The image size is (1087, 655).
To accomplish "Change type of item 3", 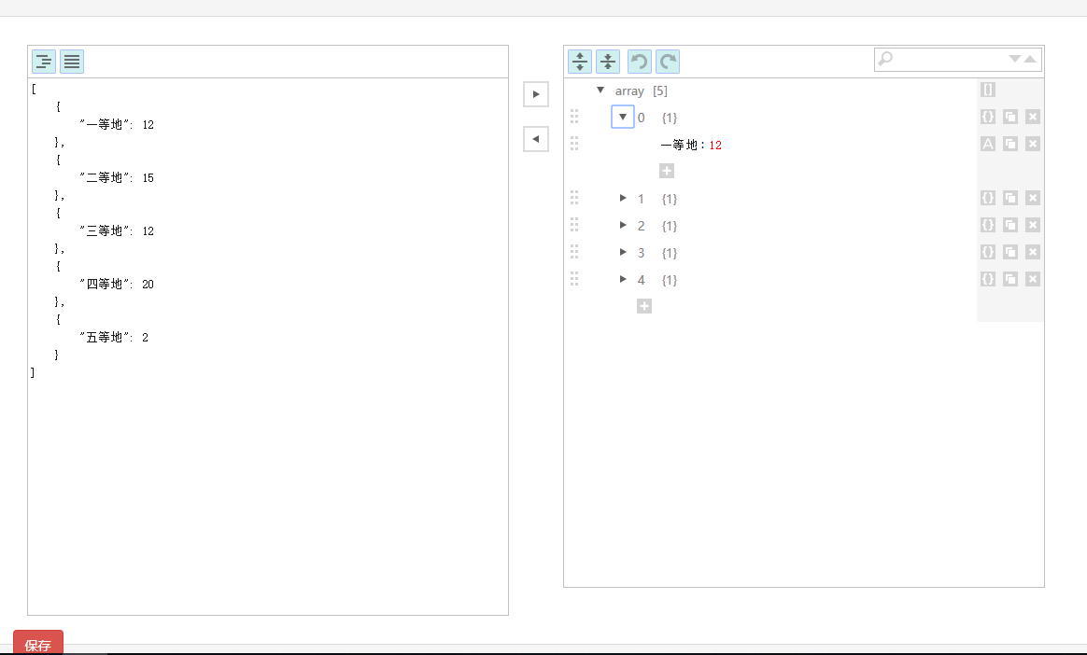I will click(x=988, y=251).
